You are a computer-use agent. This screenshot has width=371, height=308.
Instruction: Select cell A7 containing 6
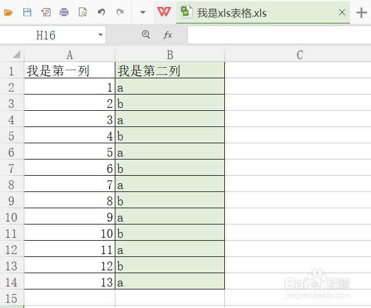[x=70, y=168]
